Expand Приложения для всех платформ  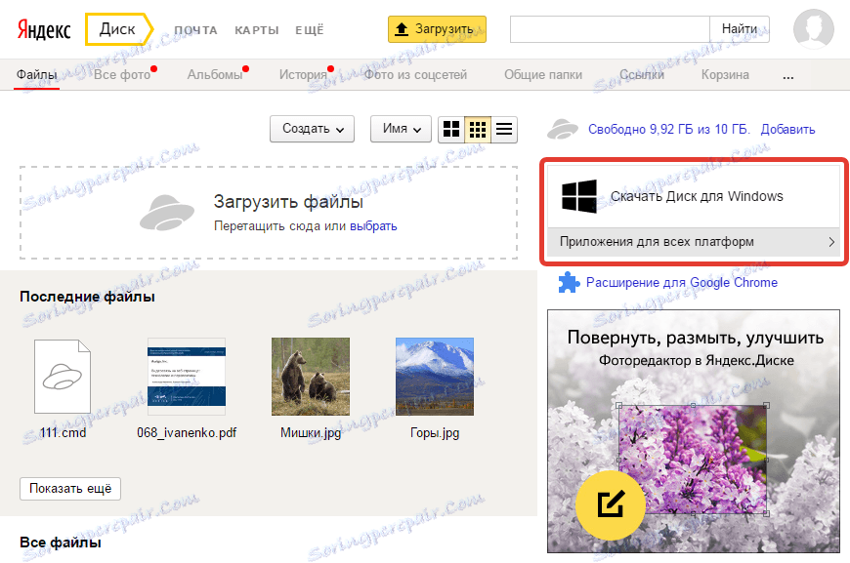click(694, 242)
